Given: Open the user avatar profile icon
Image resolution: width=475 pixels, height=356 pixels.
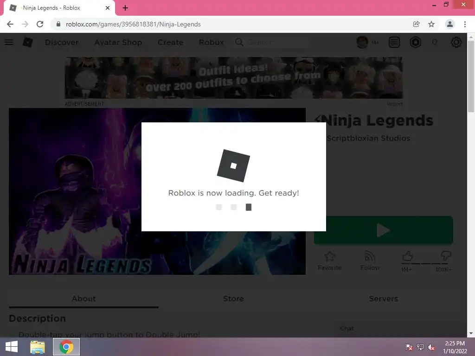Looking at the screenshot, I should (362, 42).
